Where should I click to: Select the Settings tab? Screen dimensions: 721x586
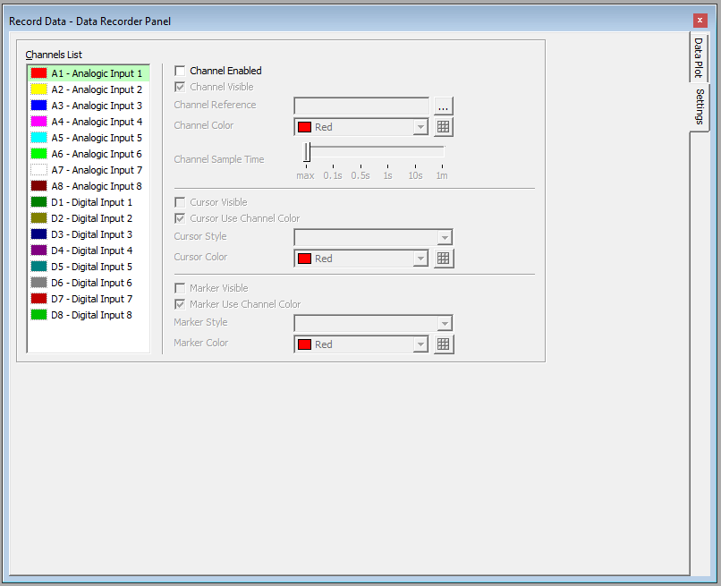(700, 107)
